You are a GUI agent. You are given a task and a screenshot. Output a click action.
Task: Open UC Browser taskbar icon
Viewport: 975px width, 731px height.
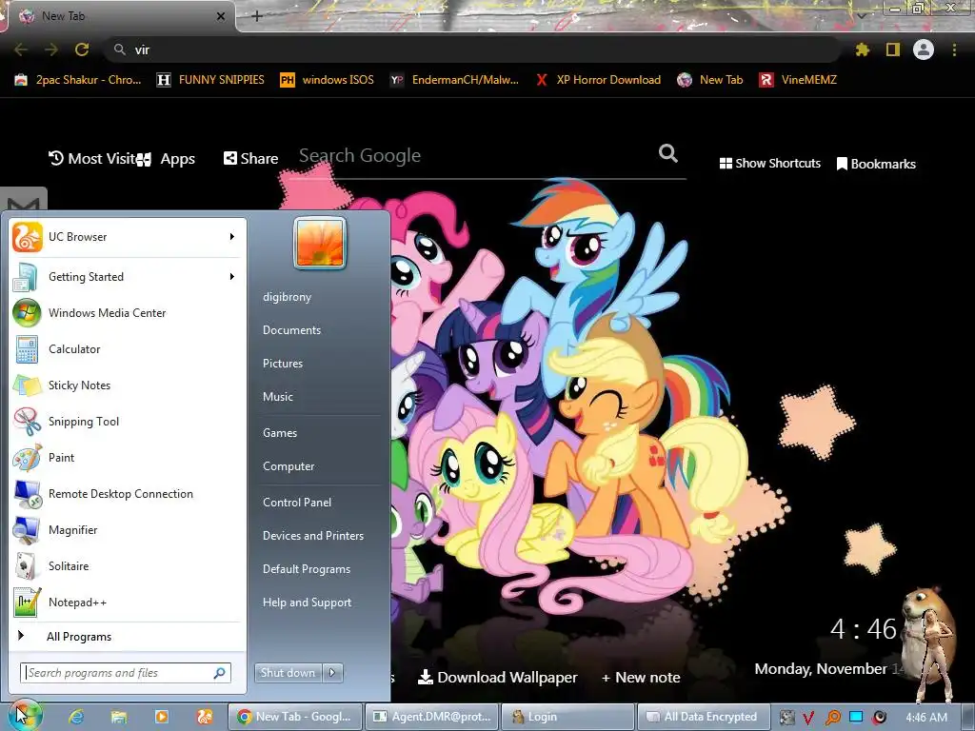[205, 717]
